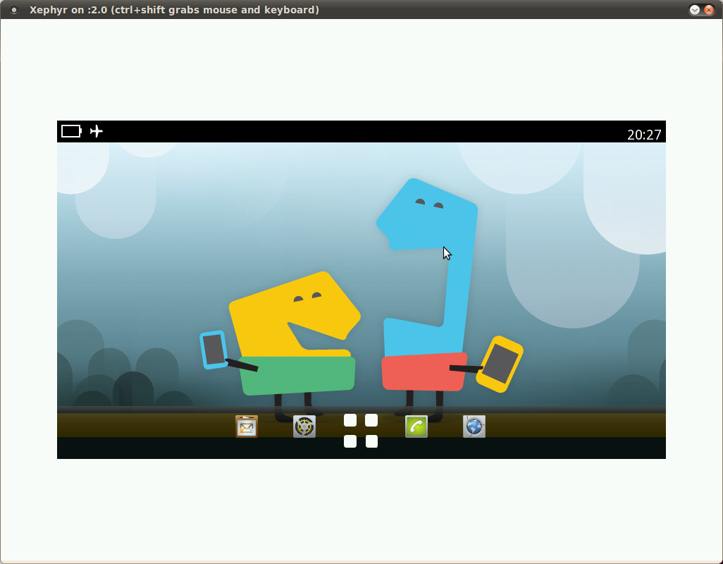723x564 pixels.
Task: Click the 20:27 clock in status bar
Action: point(643,135)
